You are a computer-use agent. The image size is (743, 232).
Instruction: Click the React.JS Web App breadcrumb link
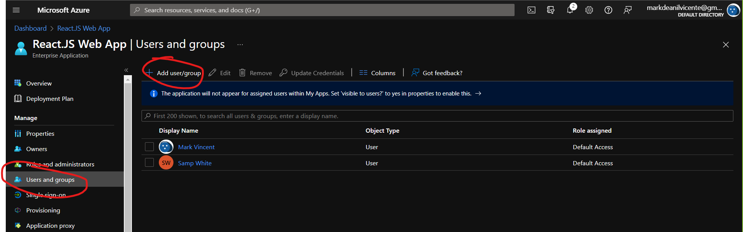[84, 28]
